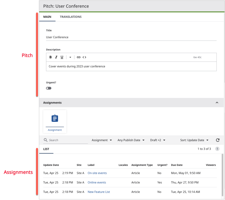Open the Any Publish Date filter
This screenshot has width=225, height=200.
(131, 140)
